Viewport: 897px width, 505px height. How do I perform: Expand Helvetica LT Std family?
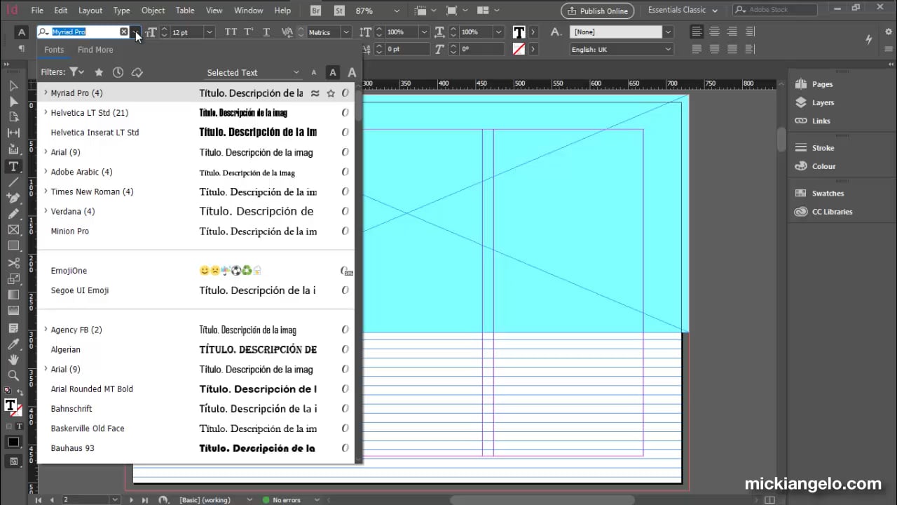click(x=46, y=112)
